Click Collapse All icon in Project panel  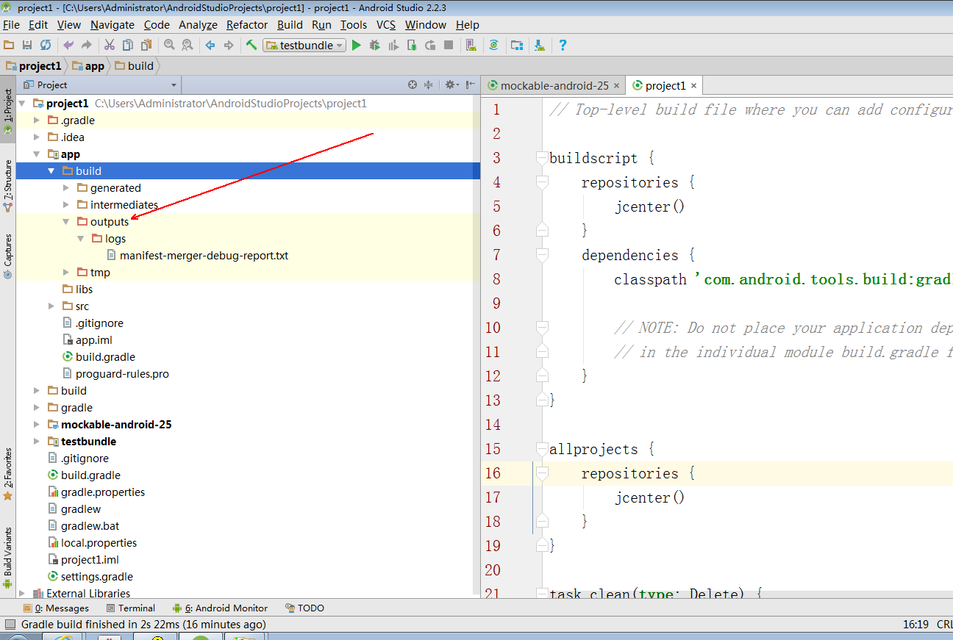(429, 85)
